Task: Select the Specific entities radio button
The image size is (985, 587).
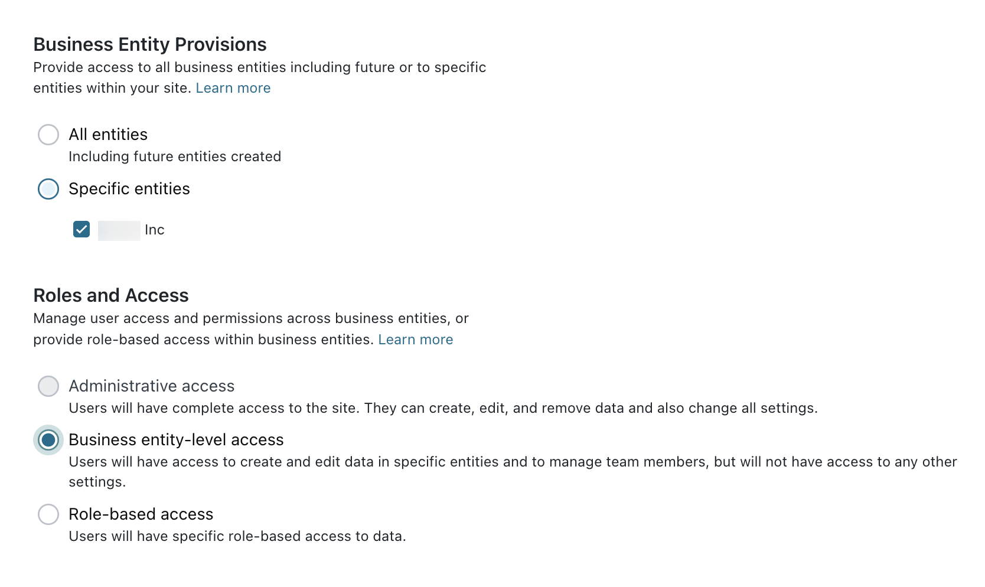Action: click(x=48, y=189)
